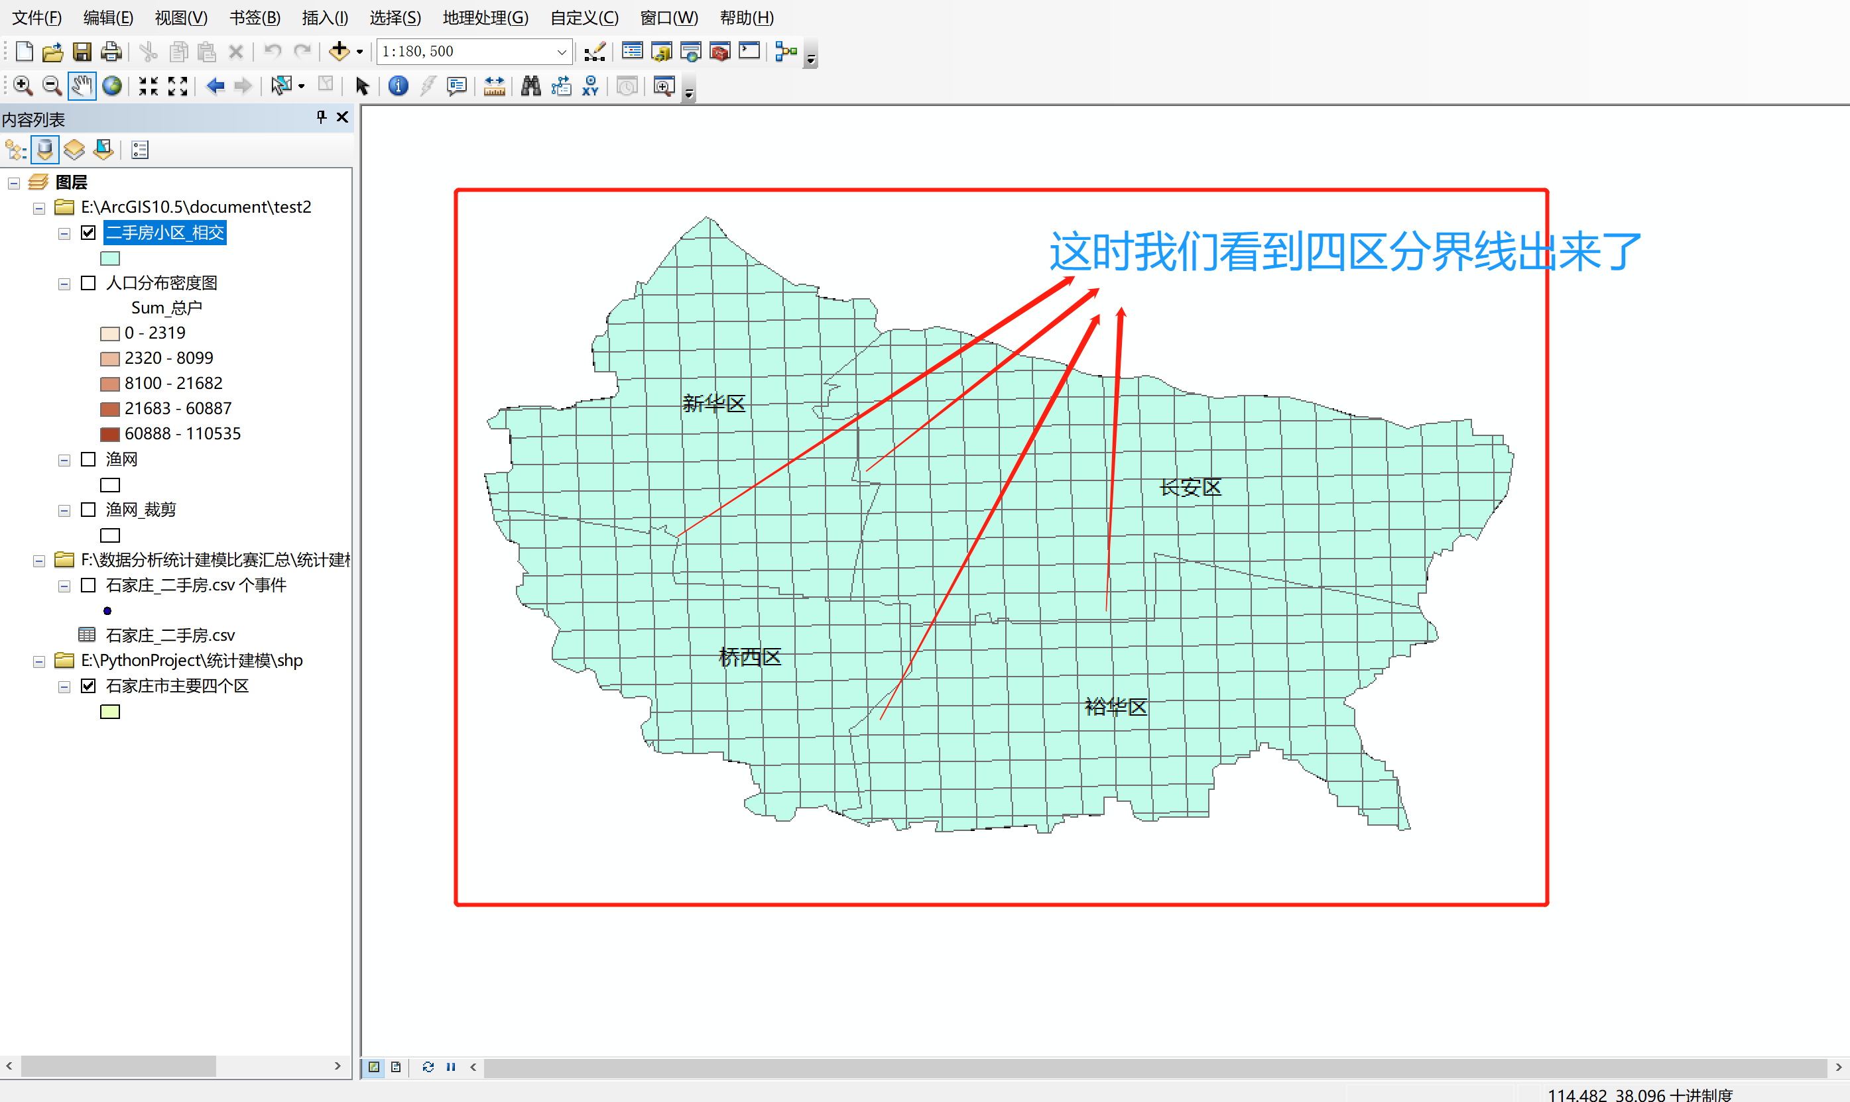1850x1102 pixels.
Task: Open the Add Data dropdown arrow
Action: pyautogui.click(x=359, y=52)
